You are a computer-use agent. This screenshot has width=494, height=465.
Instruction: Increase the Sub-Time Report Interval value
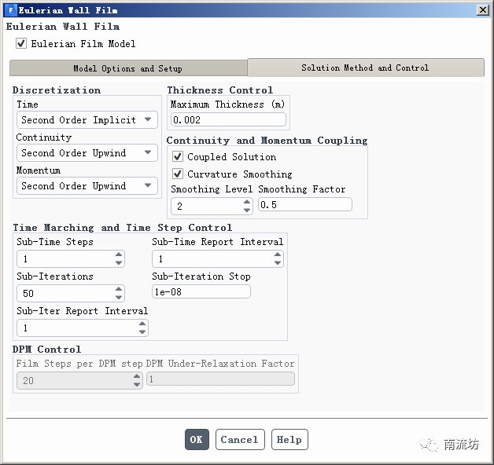(278, 254)
